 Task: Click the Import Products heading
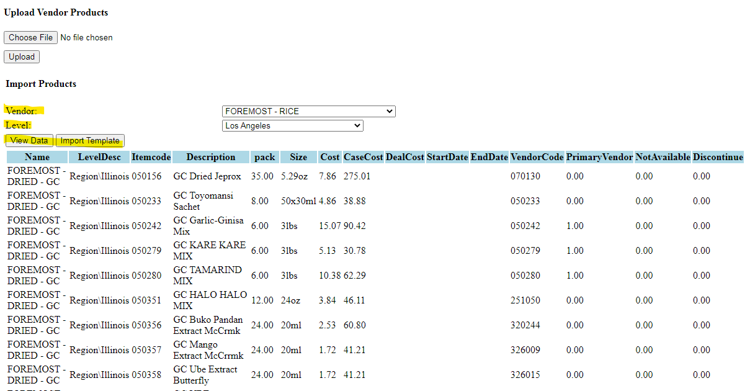41,84
